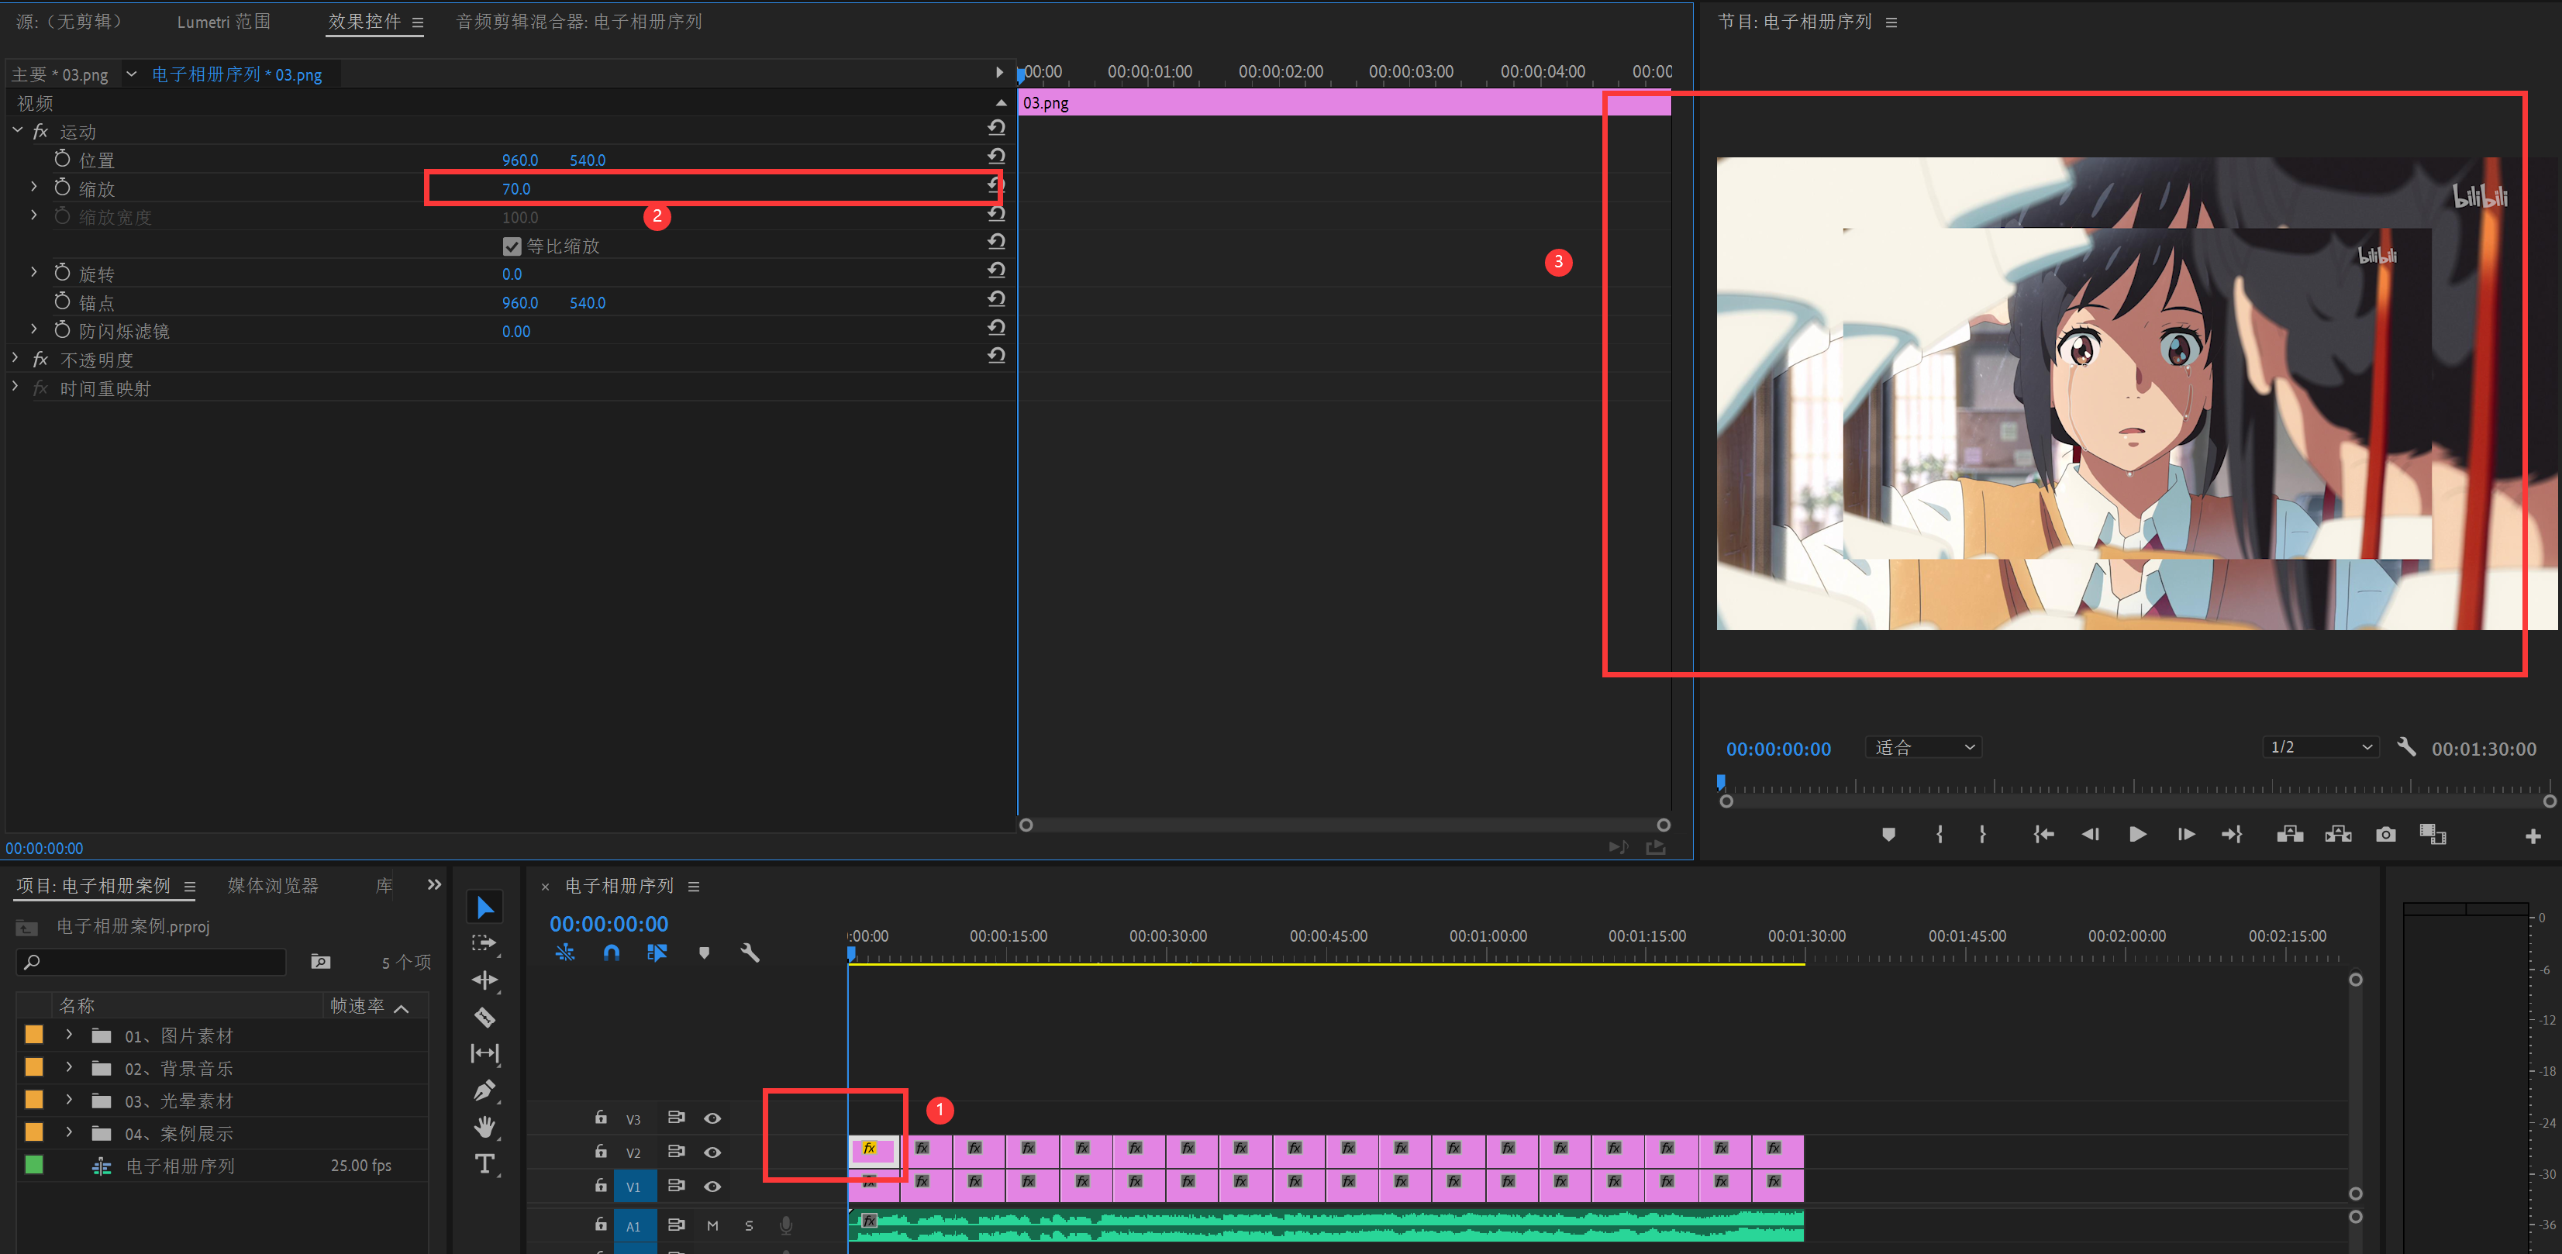Toggle linked selection in timeline
The width and height of the screenshot is (2562, 1254).
657,953
